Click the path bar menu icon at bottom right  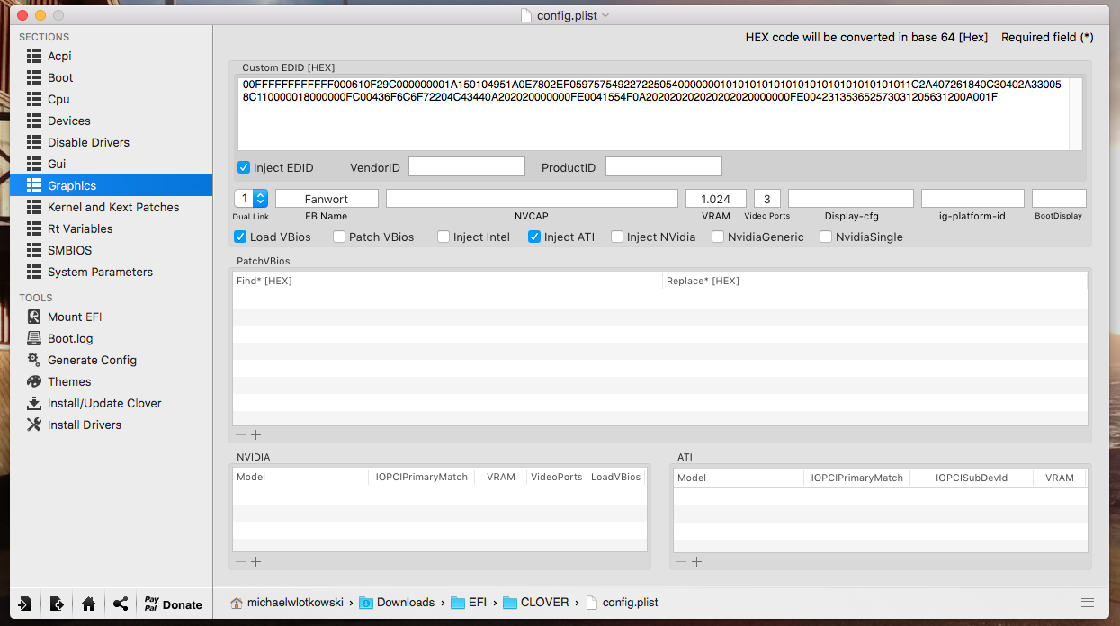[x=1088, y=603]
